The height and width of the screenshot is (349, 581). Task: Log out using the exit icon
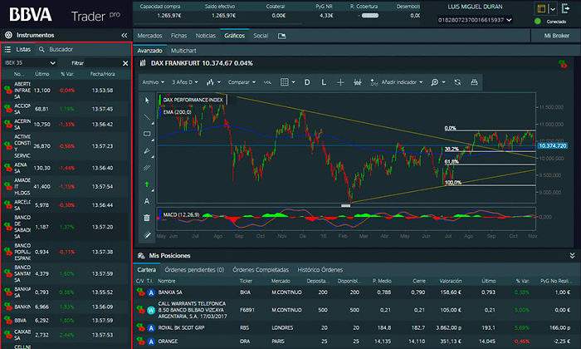click(x=566, y=9)
